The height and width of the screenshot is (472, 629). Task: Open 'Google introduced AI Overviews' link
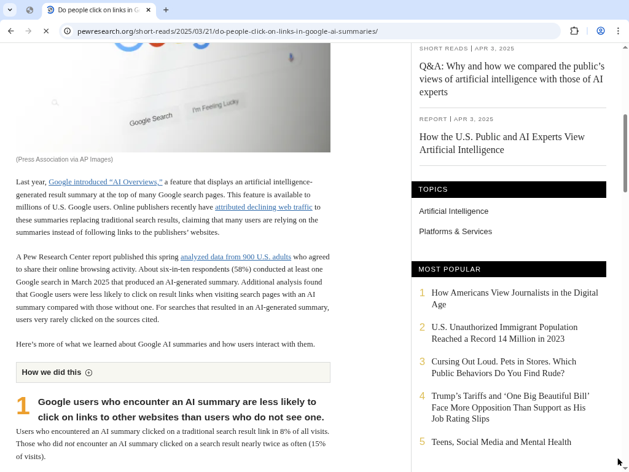tap(106, 182)
